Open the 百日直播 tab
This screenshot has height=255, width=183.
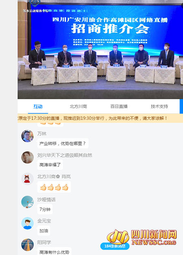(x=119, y=107)
